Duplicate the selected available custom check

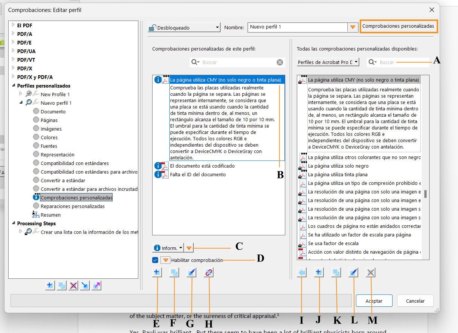(336, 272)
